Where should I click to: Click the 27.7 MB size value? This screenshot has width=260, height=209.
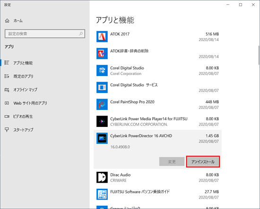tap(212, 192)
